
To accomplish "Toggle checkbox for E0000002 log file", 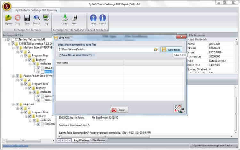I will click(x=38, y=124).
